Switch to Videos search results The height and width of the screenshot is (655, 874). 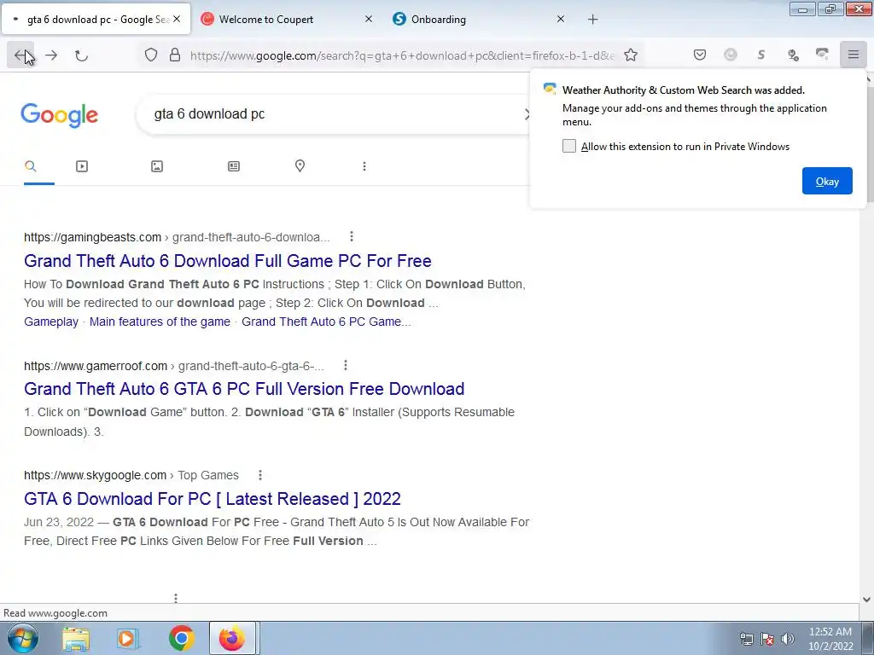[82, 166]
